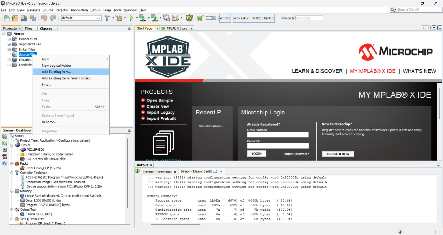Open dropdown arrow next to Run icon

136,18
